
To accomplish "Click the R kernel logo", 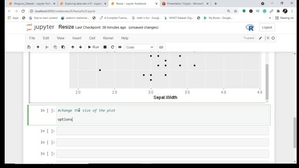I will click(250, 28).
